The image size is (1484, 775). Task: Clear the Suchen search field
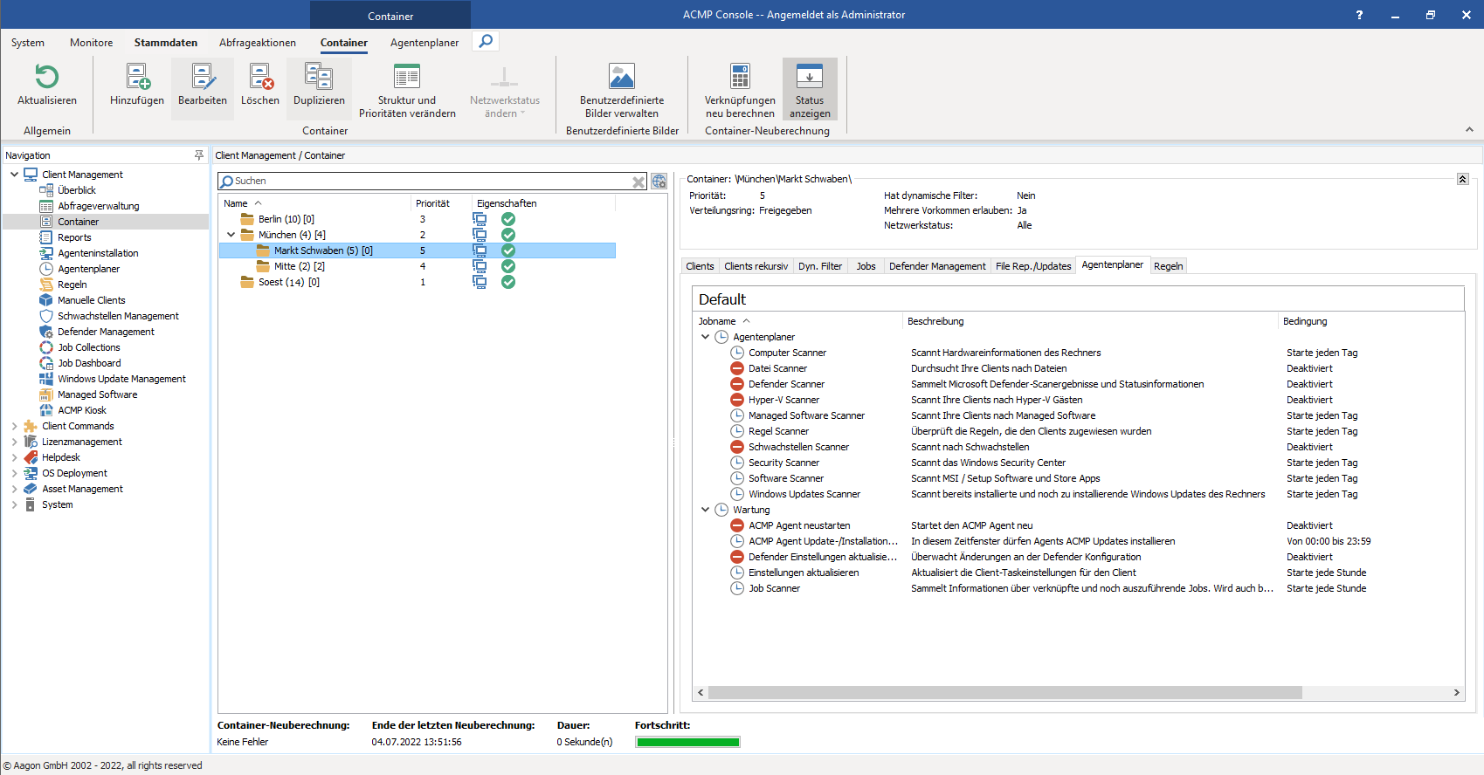coord(638,182)
